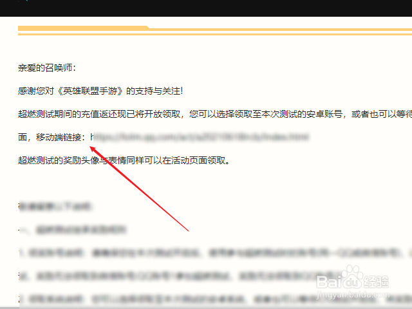The image size is (412, 309).
Task: Open the blurred mobile link after 移动端链接
Action: pos(200,137)
